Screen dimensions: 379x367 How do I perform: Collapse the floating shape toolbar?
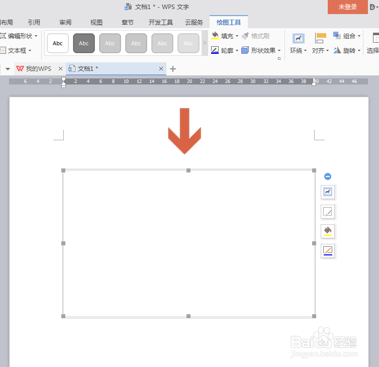pyautogui.click(x=328, y=176)
